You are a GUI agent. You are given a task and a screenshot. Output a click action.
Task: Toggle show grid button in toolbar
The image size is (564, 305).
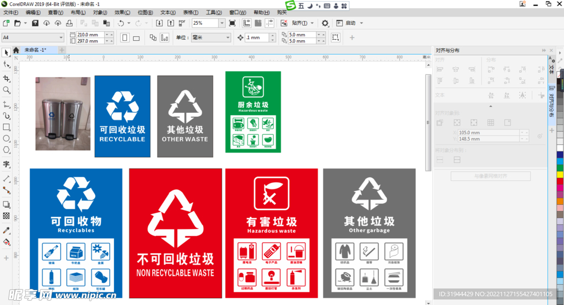(x=258, y=23)
